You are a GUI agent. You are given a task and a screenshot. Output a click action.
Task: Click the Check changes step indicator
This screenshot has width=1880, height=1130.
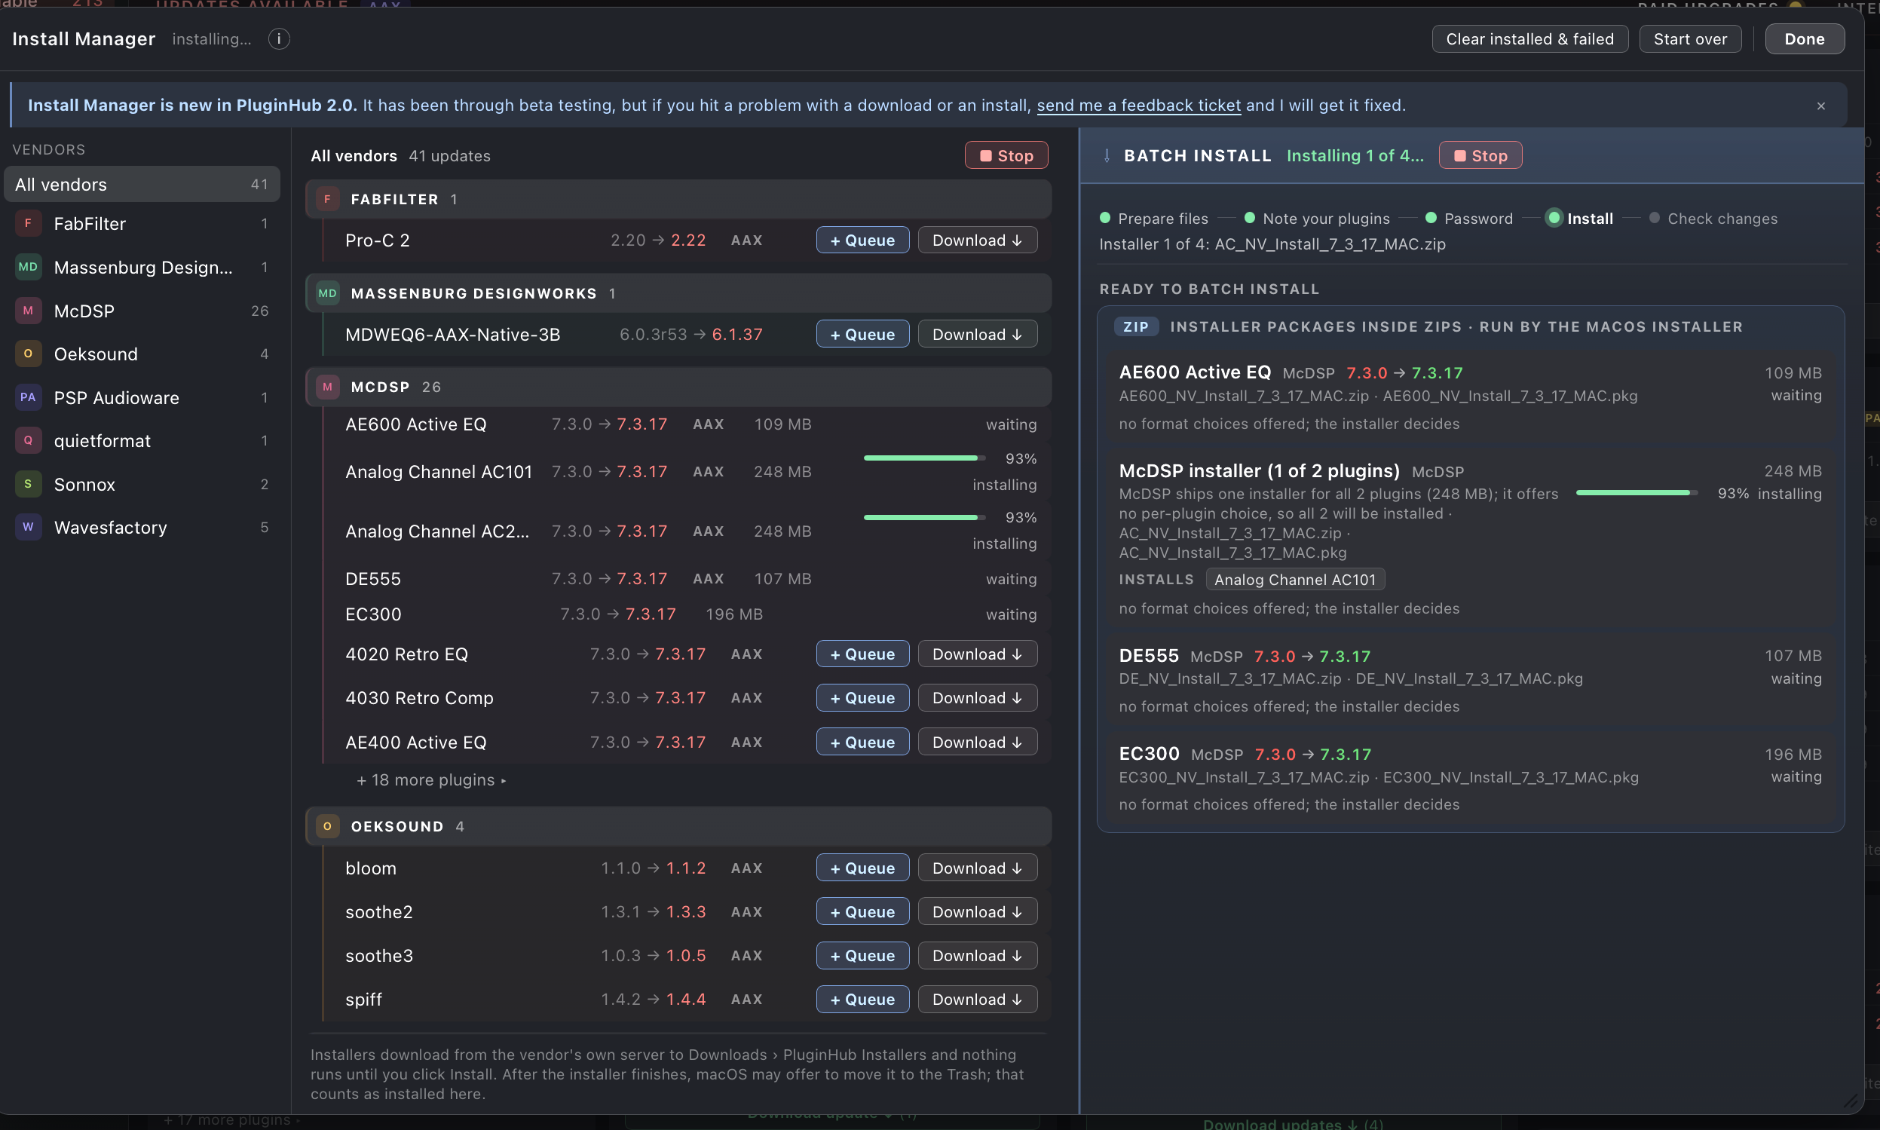coord(1713,219)
